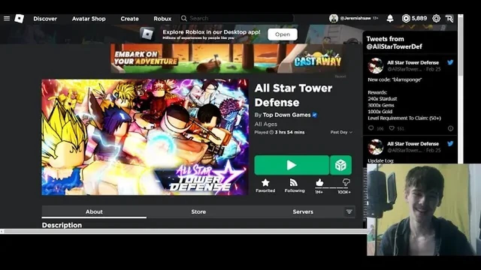
Task: Click the RoPro extension icon in navbar
Action: tap(449, 18)
